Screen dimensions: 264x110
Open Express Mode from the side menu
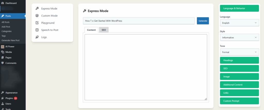49,9
